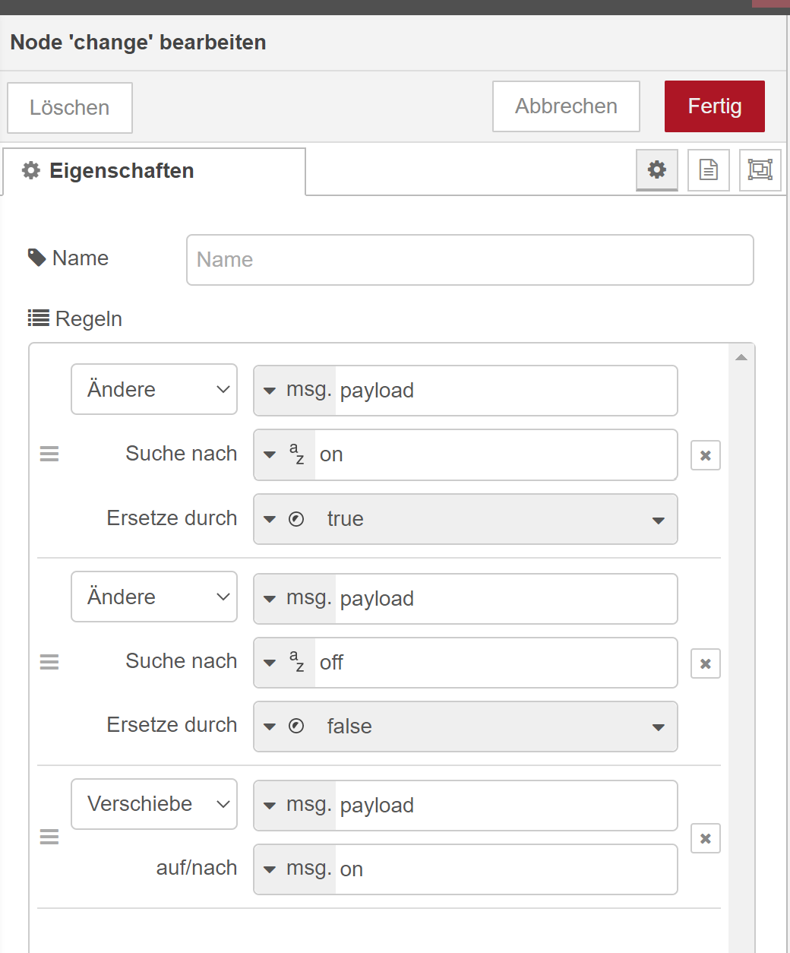Viewport: 790px width, 953px height.
Task: Delete the 'off' search rule
Action: 706,664
